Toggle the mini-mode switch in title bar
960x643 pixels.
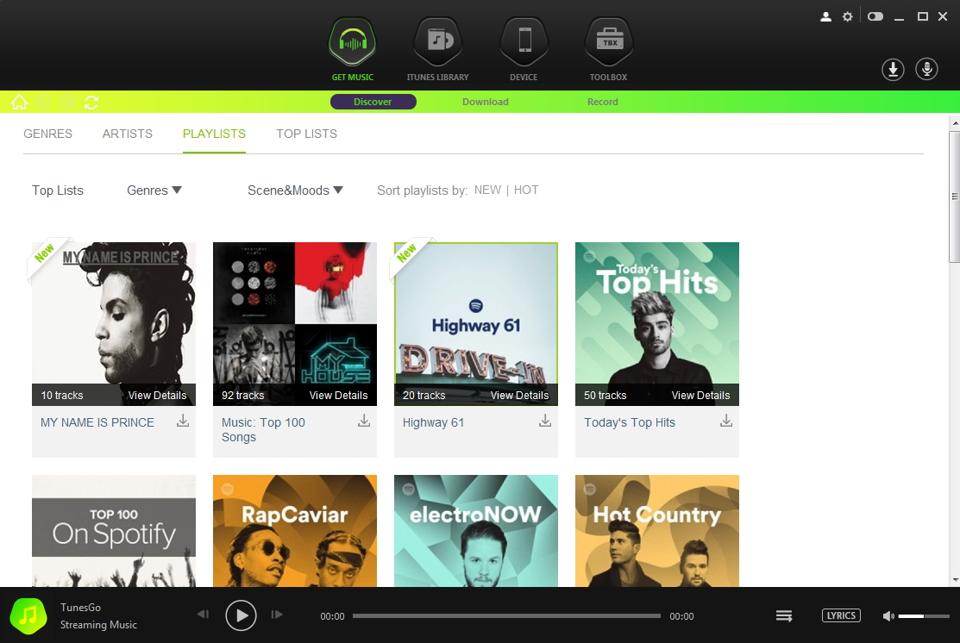875,16
